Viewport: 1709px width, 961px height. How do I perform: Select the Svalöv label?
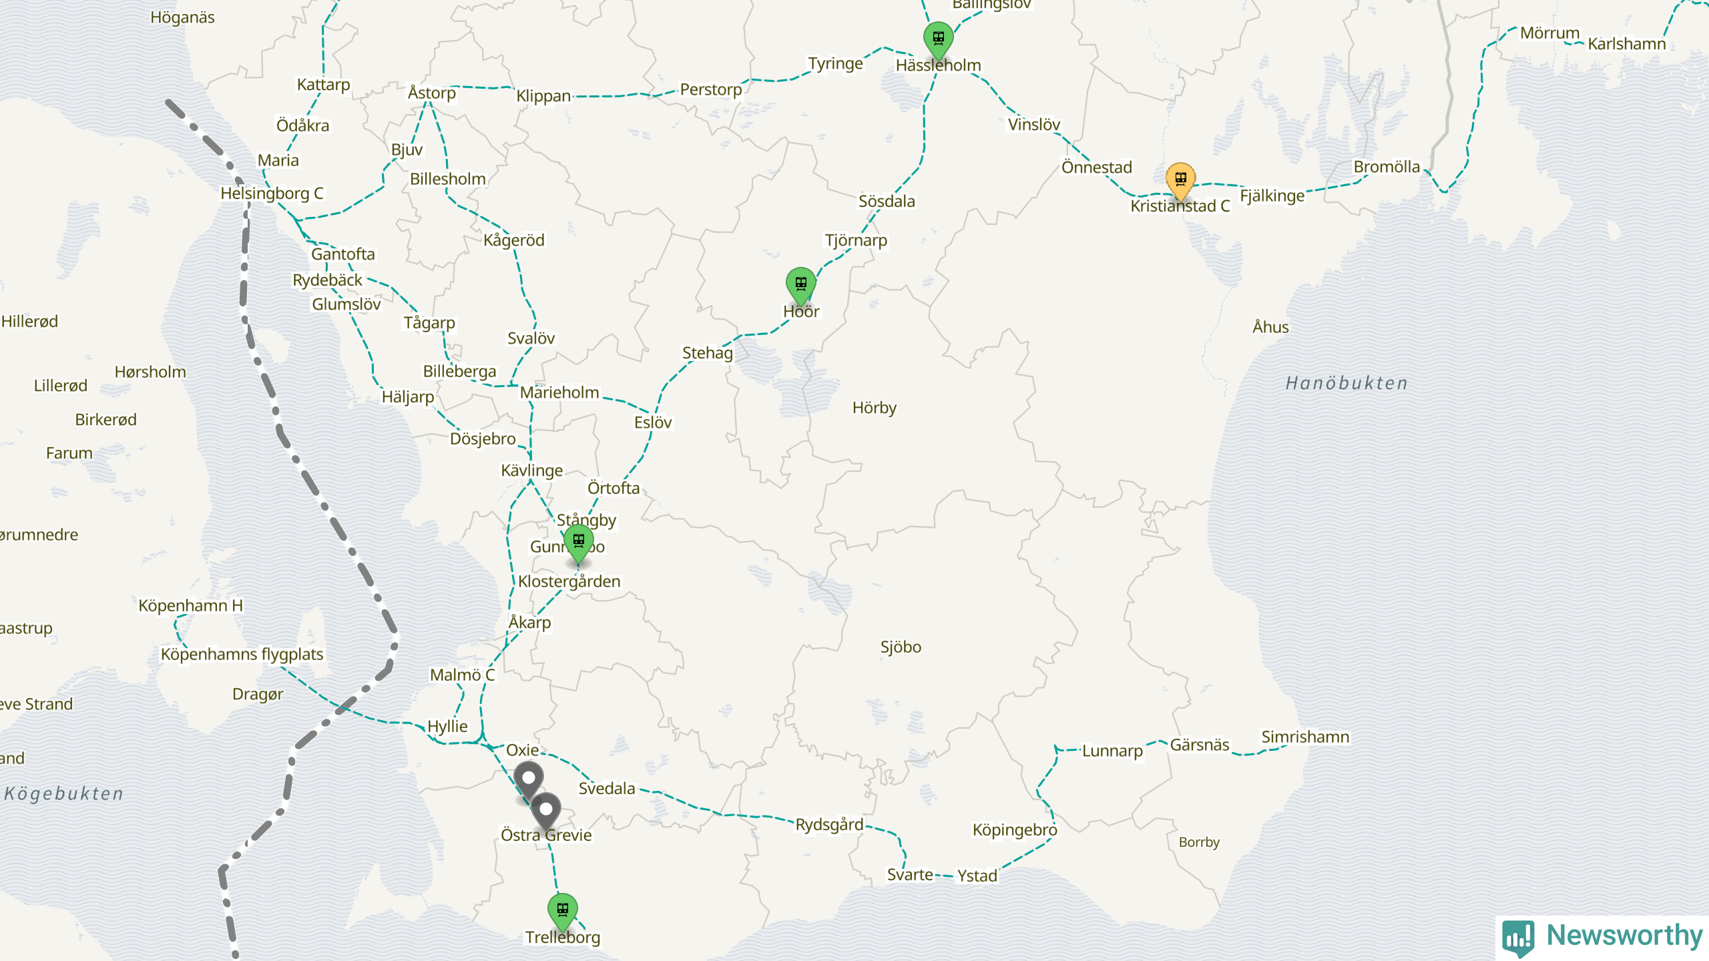tap(531, 338)
